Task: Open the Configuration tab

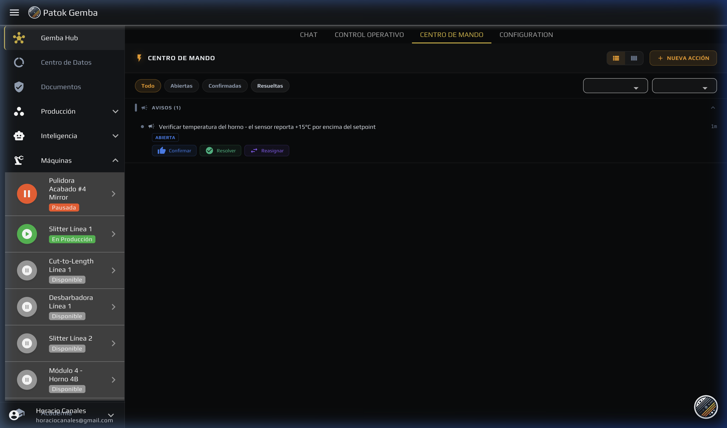Action: (x=526, y=35)
